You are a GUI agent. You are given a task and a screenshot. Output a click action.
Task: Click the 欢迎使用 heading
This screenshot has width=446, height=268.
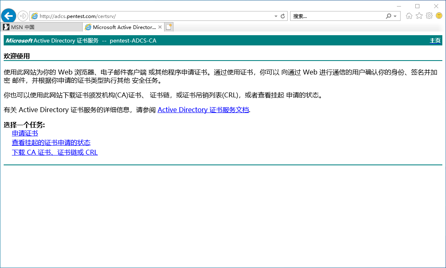[17, 56]
